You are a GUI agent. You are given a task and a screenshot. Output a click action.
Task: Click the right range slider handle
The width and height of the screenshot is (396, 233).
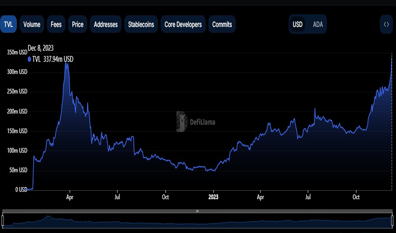(x=393, y=220)
